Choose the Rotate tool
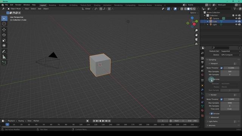242x136 pixels. [x=4, y=35]
